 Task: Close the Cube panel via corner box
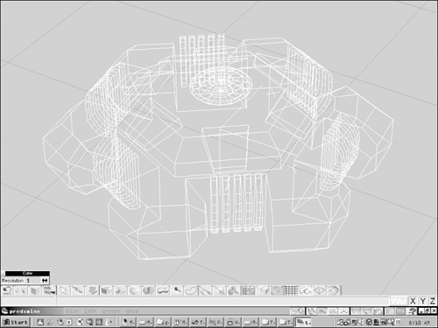click(3, 273)
